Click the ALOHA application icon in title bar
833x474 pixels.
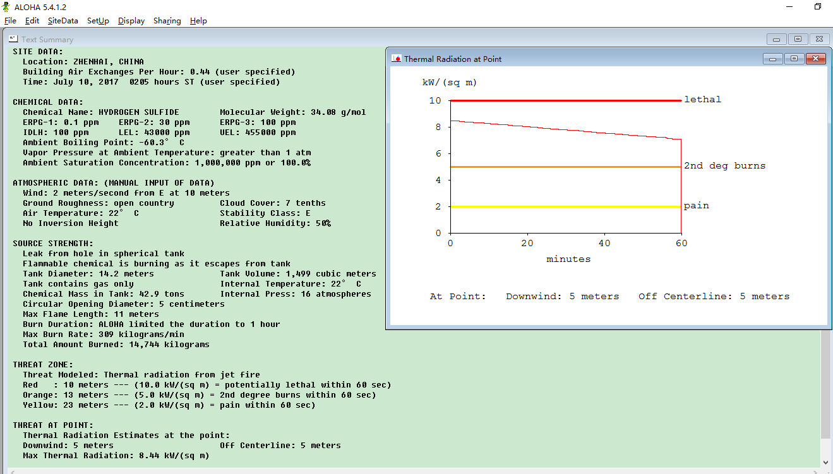click(7, 7)
